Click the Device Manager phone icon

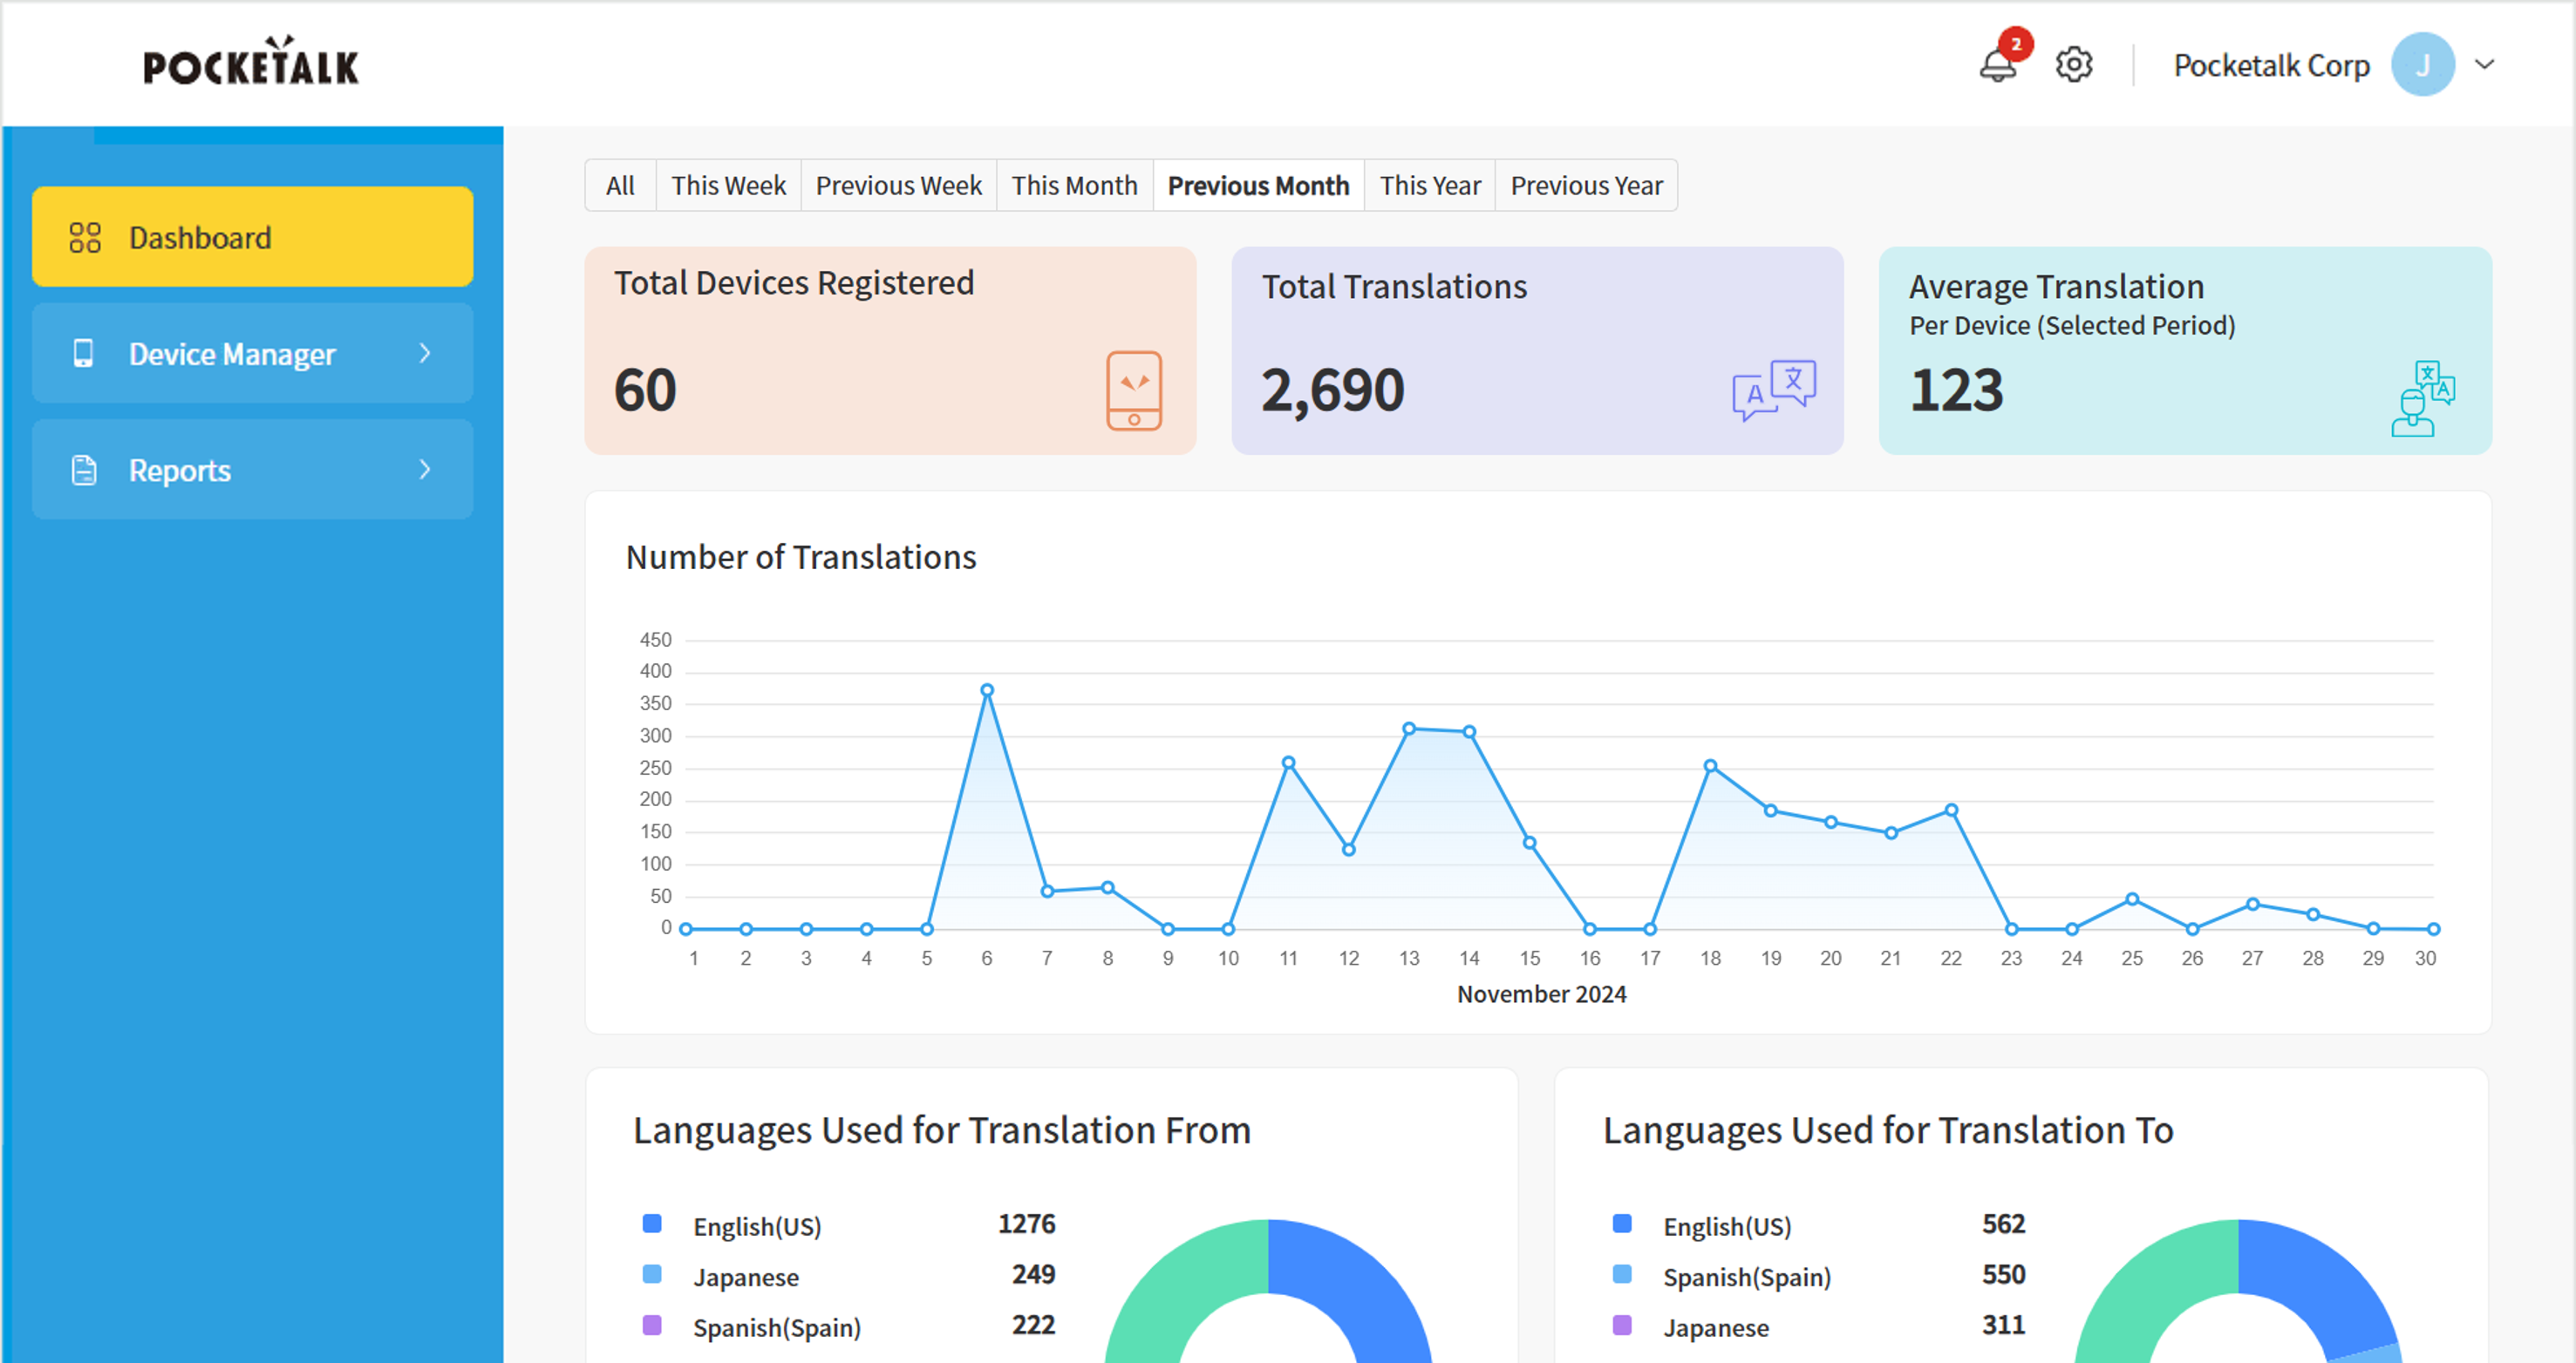[x=84, y=354]
